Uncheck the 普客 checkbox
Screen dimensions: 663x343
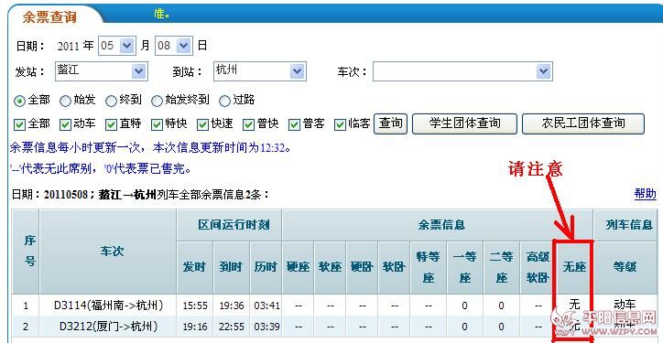[x=294, y=124]
